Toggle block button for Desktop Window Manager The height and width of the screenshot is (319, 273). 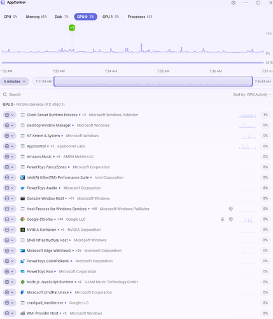[7, 125]
